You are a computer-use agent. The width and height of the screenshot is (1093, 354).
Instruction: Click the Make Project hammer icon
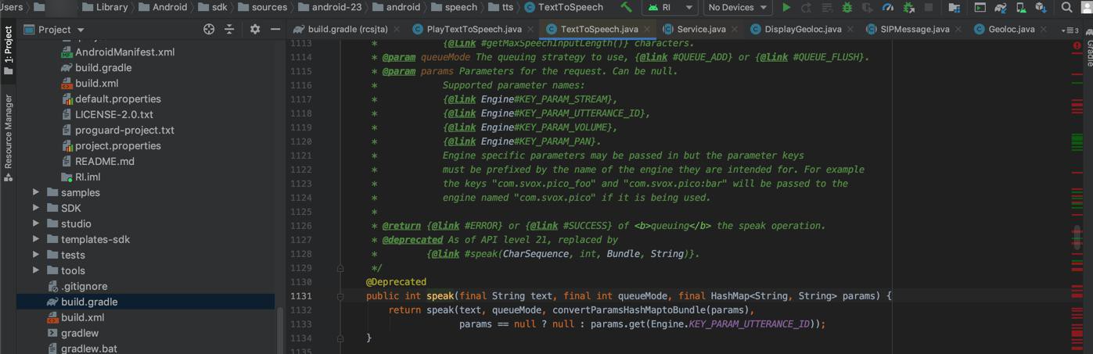[626, 7]
